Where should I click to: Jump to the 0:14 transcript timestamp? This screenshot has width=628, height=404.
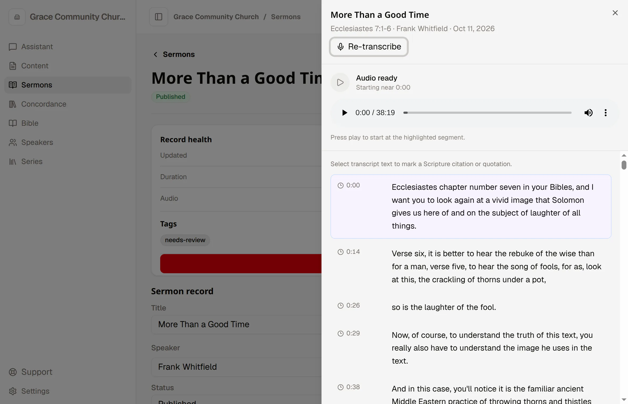tap(349, 252)
